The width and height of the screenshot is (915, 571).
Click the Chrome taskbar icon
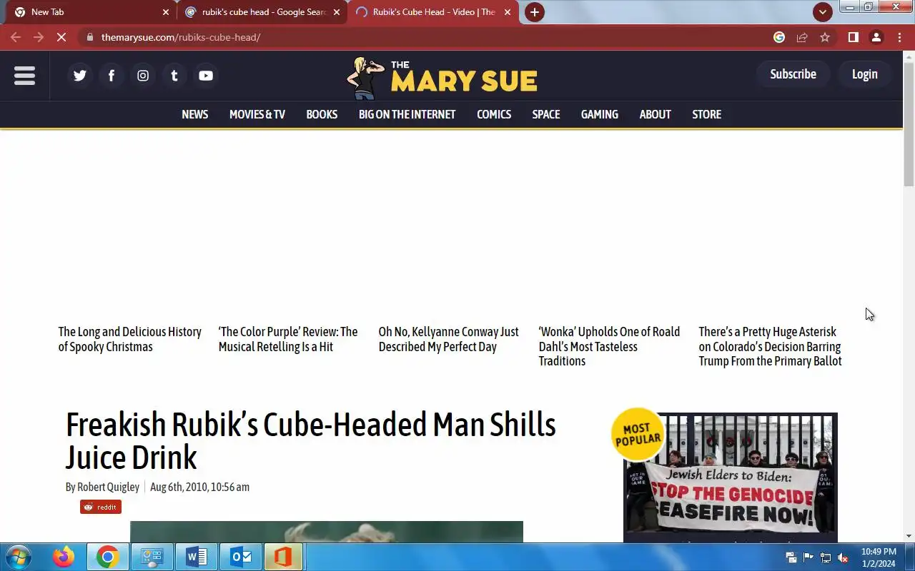(108, 557)
